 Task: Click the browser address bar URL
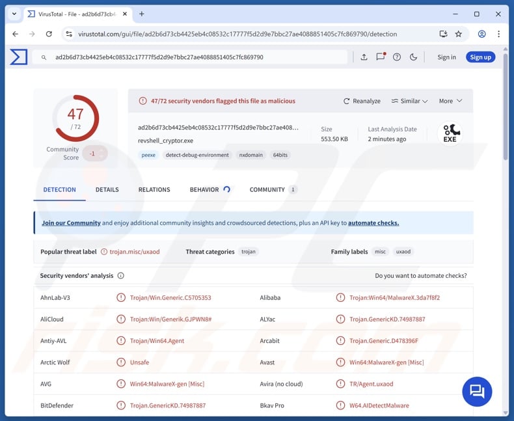[x=237, y=34]
